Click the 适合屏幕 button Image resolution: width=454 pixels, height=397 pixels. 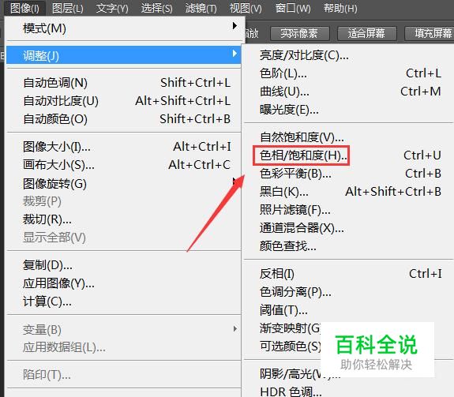pos(366,34)
